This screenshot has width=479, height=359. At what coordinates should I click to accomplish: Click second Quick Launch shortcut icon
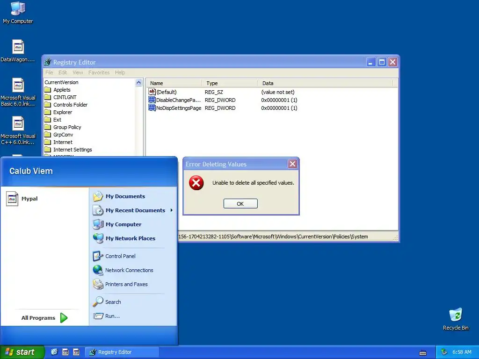coord(65,352)
